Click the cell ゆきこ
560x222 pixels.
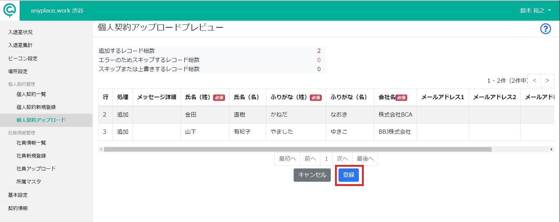pyautogui.click(x=350, y=132)
